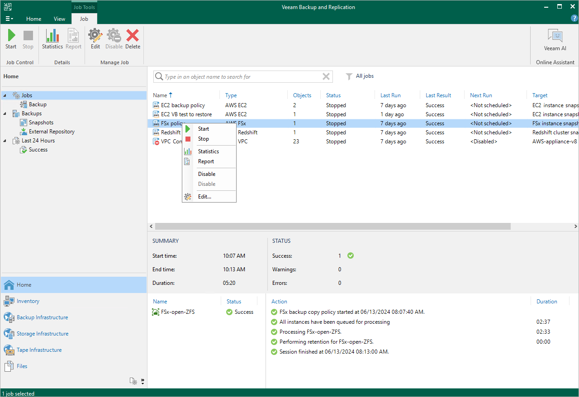Image resolution: width=579 pixels, height=397 pixels.
Task: Delete the selected job via ribbon
Action: (133, 39)
